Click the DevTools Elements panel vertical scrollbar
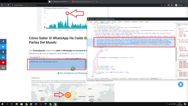Image resolution: width=188 pixels, height=106 pixels. coord(176,54)
